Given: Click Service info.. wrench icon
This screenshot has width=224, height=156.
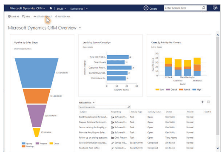Looking at the screenshot, I should click(x=113, y=143).
